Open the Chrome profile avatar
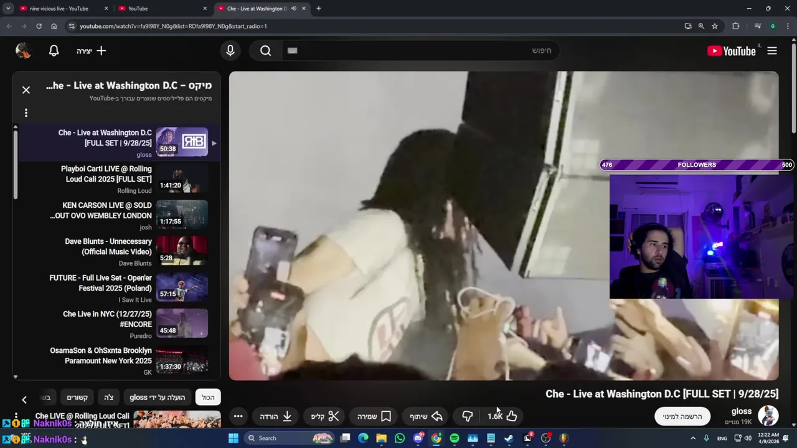 tap(773, 26)
